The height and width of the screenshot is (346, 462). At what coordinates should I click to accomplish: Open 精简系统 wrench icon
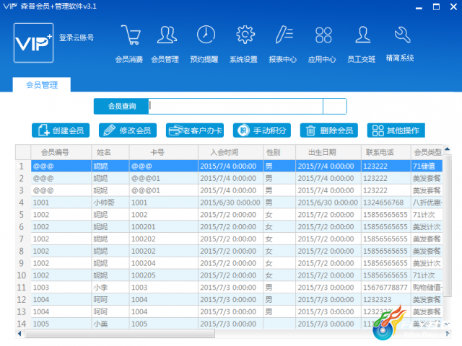pyautogui.click(x=402, y=35)
